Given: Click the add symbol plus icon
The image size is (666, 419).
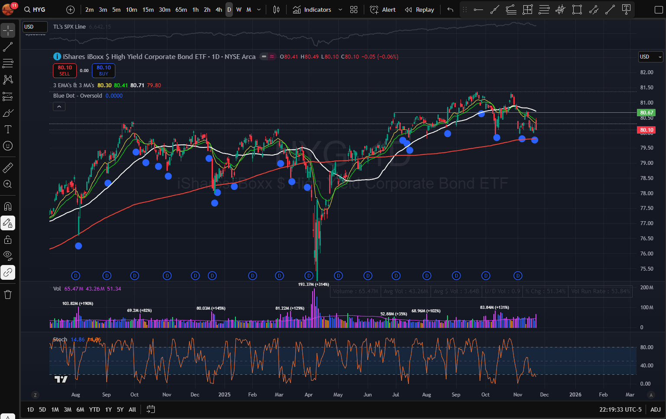Looking at the screenshot, I should [71, 10].
